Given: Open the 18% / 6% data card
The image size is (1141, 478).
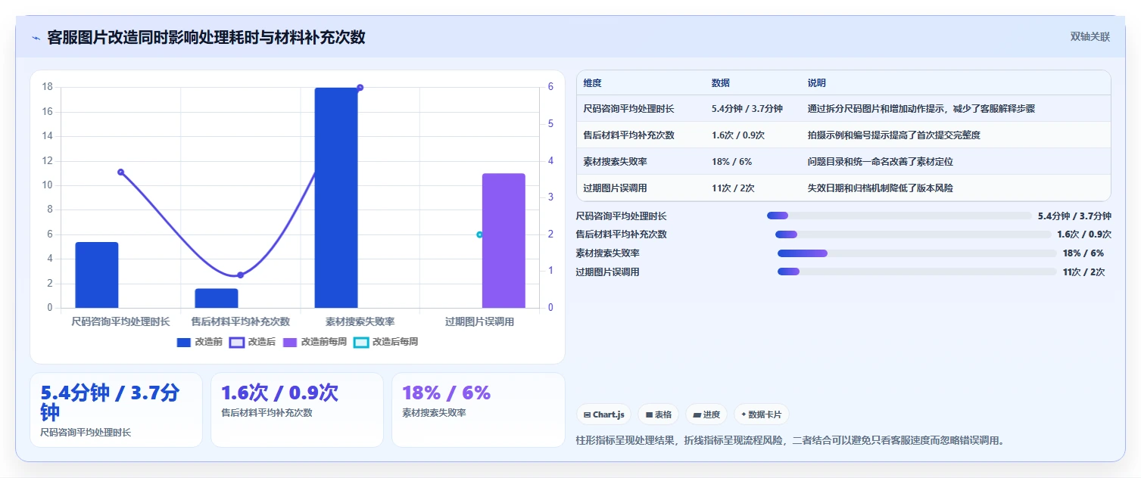Looking at the screenshot, I should click(x=478, y=410).
